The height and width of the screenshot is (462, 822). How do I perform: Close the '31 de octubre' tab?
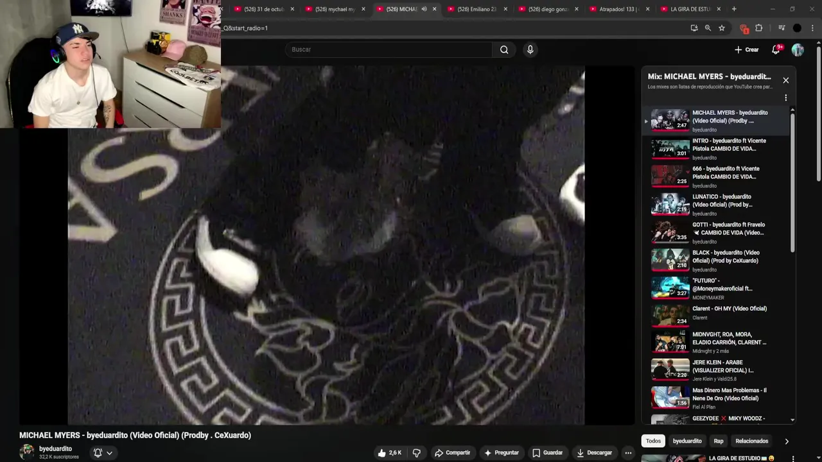292,9
